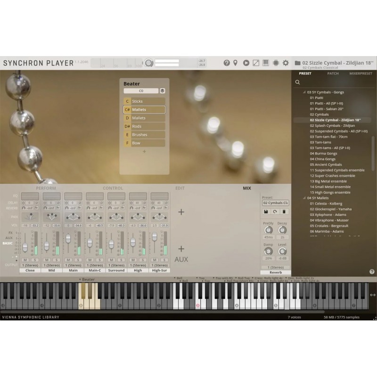Open the 1 (Stereo) output dropdown for Main
The image size is (377, 377).
tap(73, 265)
